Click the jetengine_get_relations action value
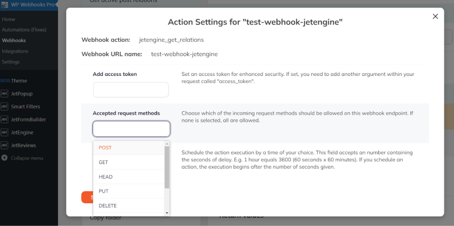This screenshot has height=226, width=454. coord(171,39)
